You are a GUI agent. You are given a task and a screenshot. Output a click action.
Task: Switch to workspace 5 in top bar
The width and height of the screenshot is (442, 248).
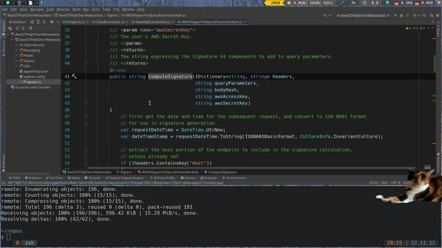click(41, 3)
